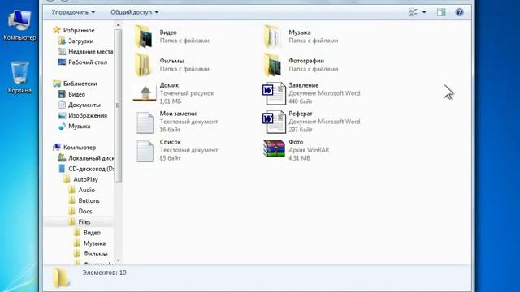Open the Изображения library

point(88,115)
